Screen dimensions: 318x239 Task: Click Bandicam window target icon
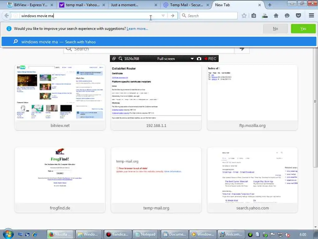pos(114,59)
